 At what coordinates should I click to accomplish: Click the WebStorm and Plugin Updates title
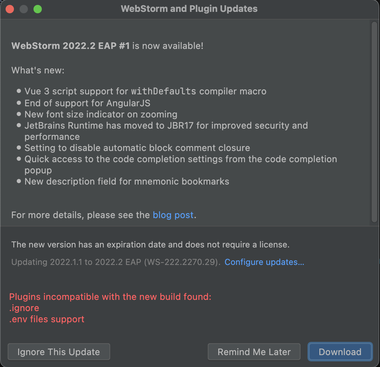point(189,9)
